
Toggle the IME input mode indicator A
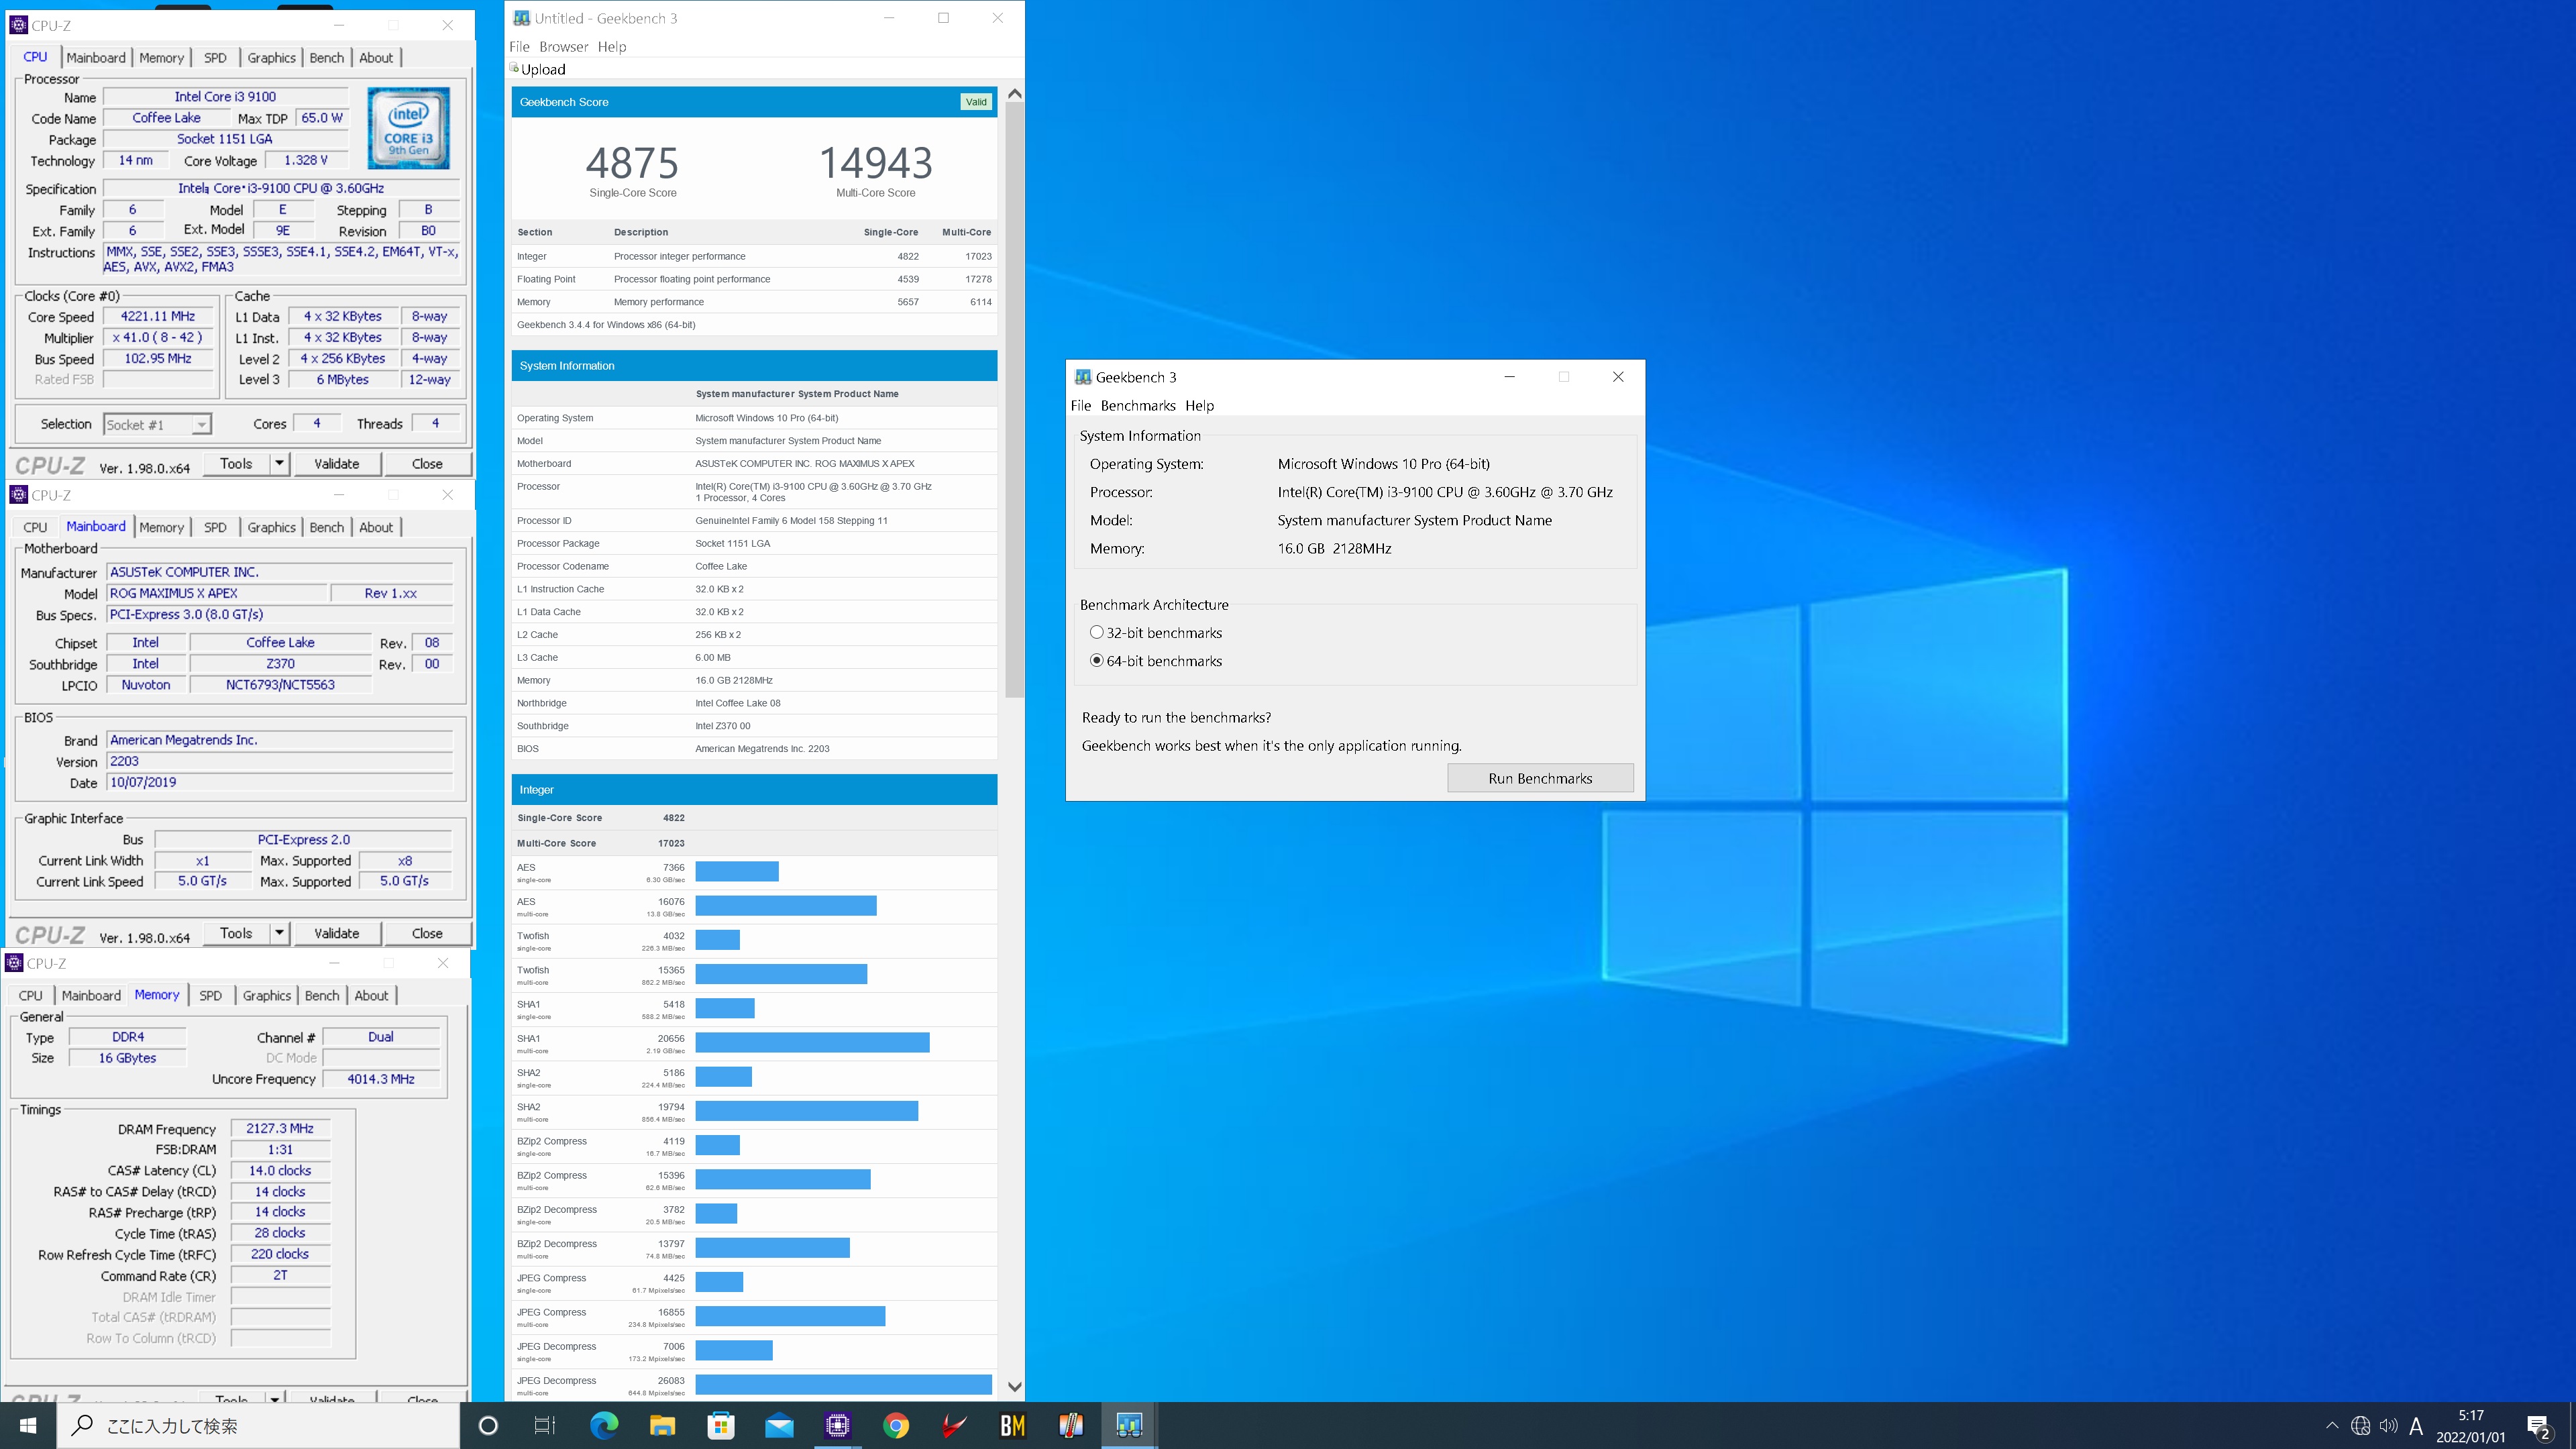2416,1426
